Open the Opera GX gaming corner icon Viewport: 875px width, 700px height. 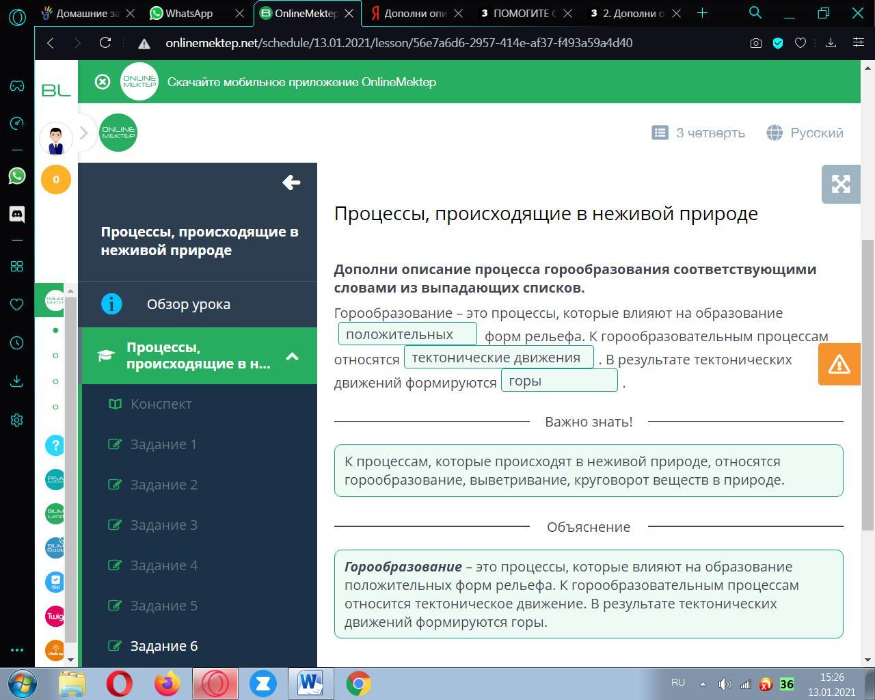pos(17,86)
